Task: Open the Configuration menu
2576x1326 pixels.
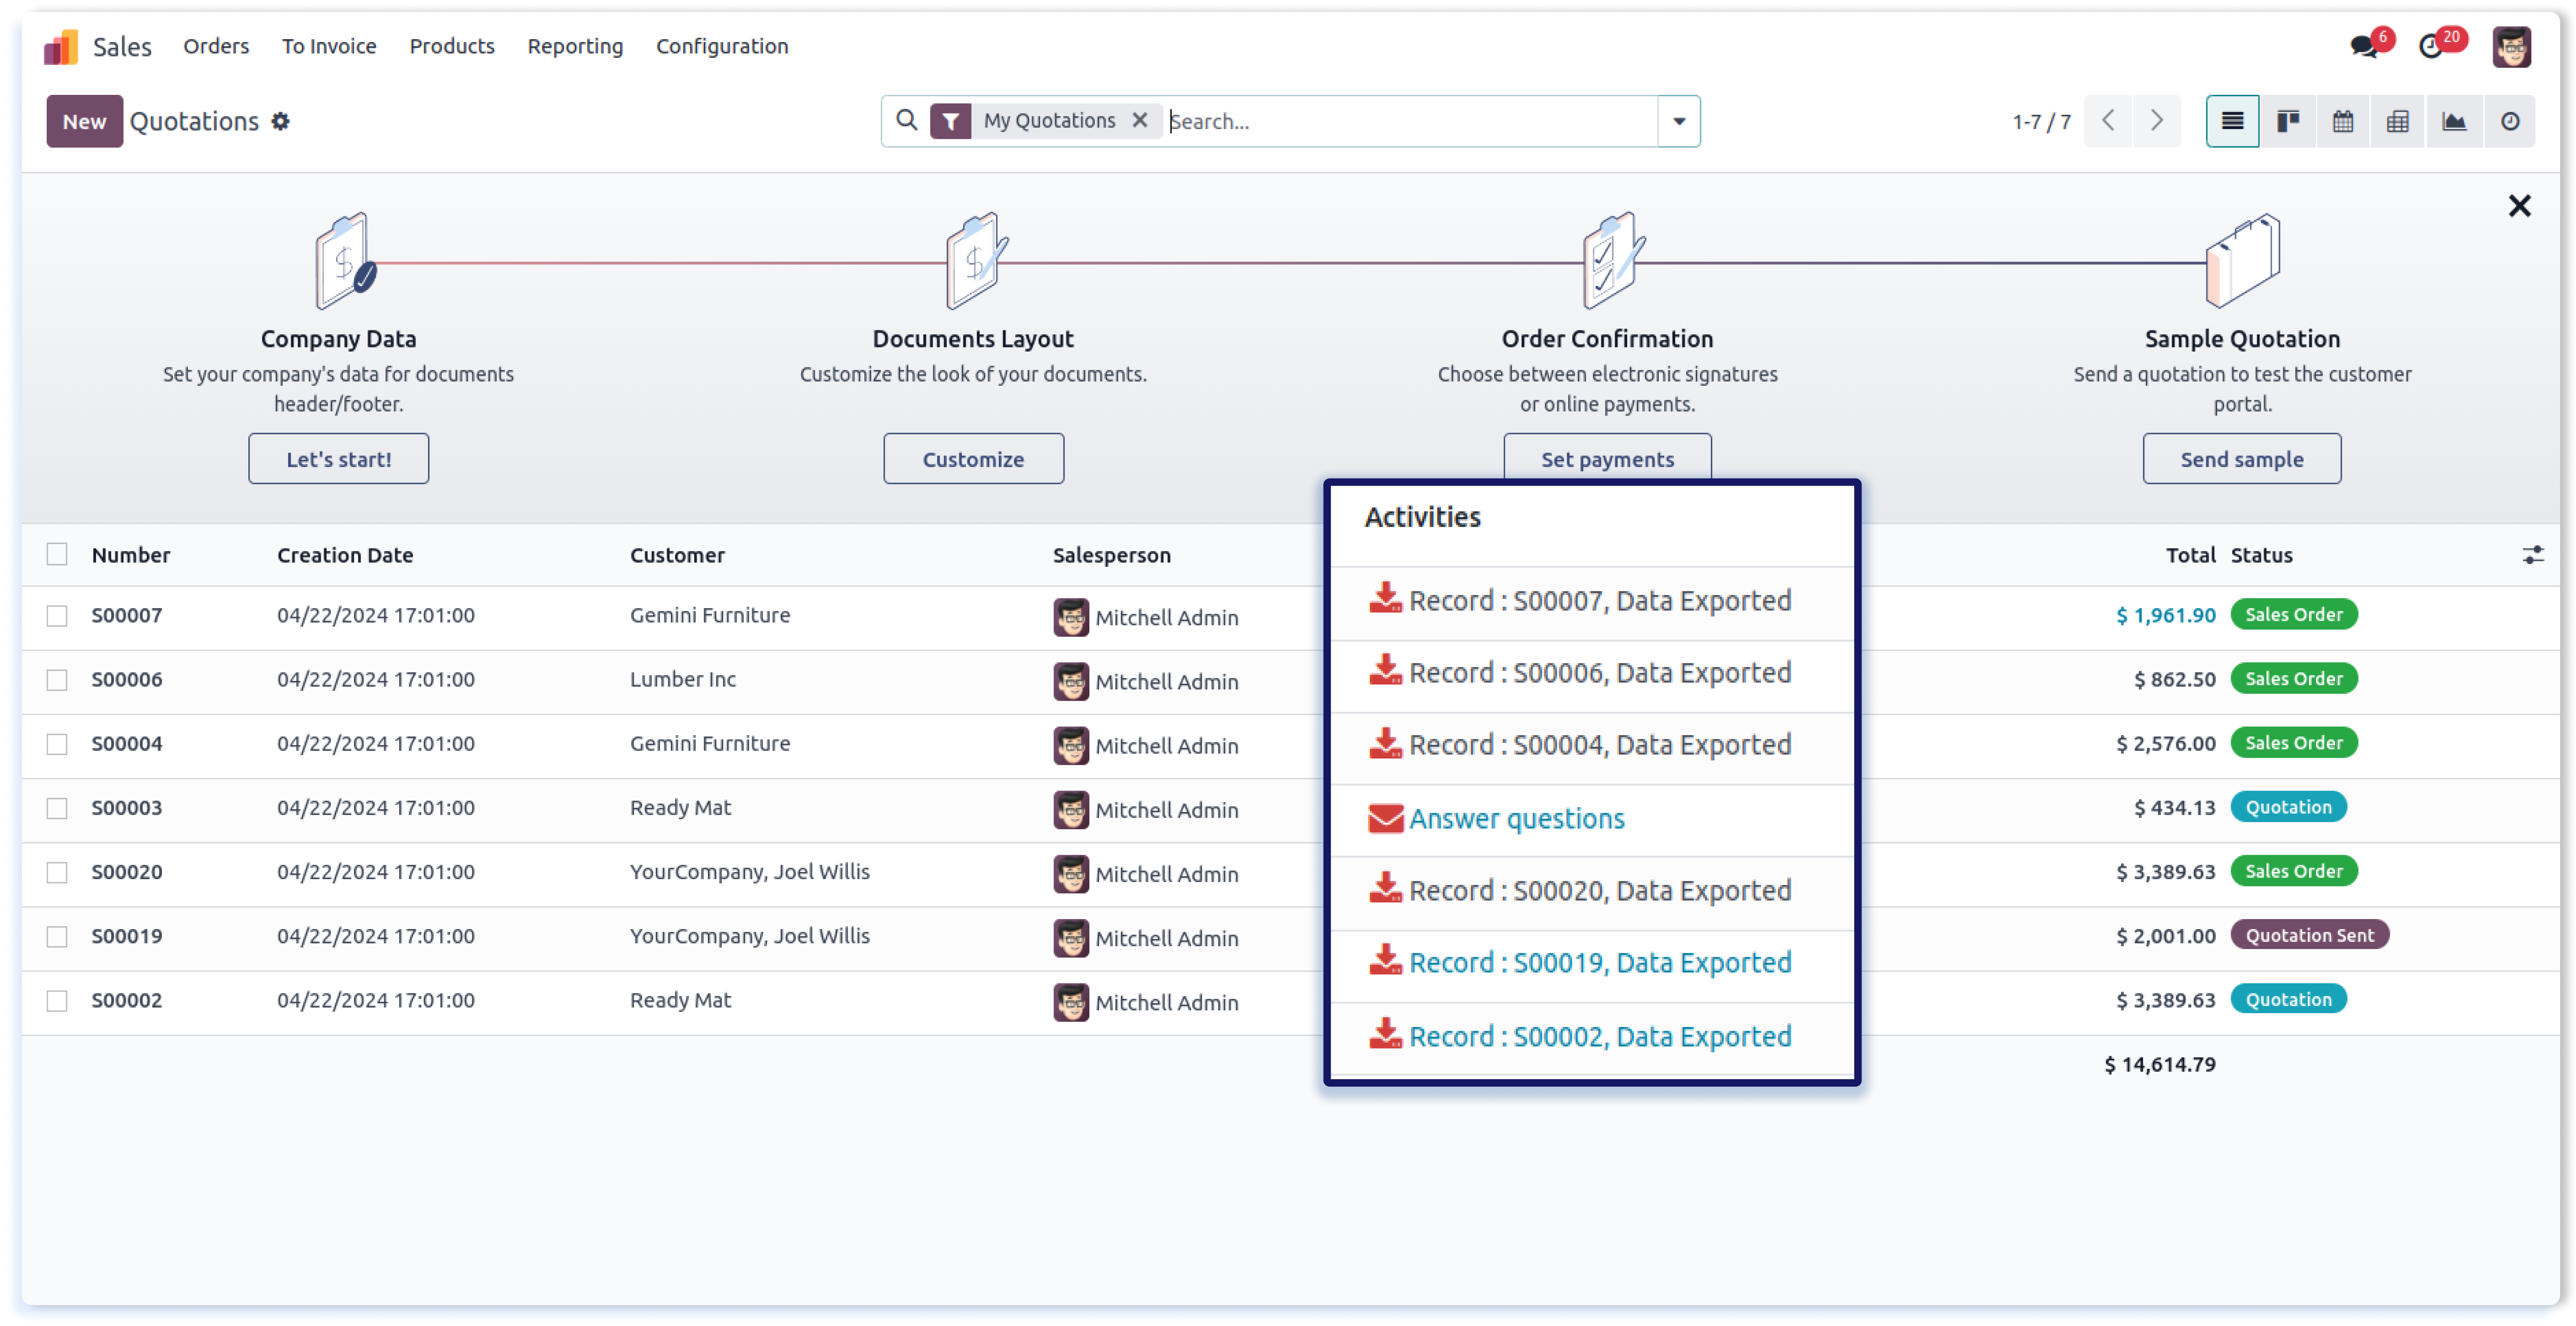Action: pyautogui.click(x=722, y=46)
